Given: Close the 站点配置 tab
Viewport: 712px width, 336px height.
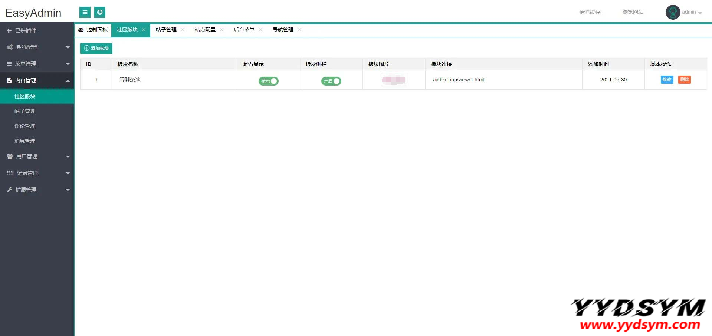Looking at the screenshot, I should click(x=222, y=30).
